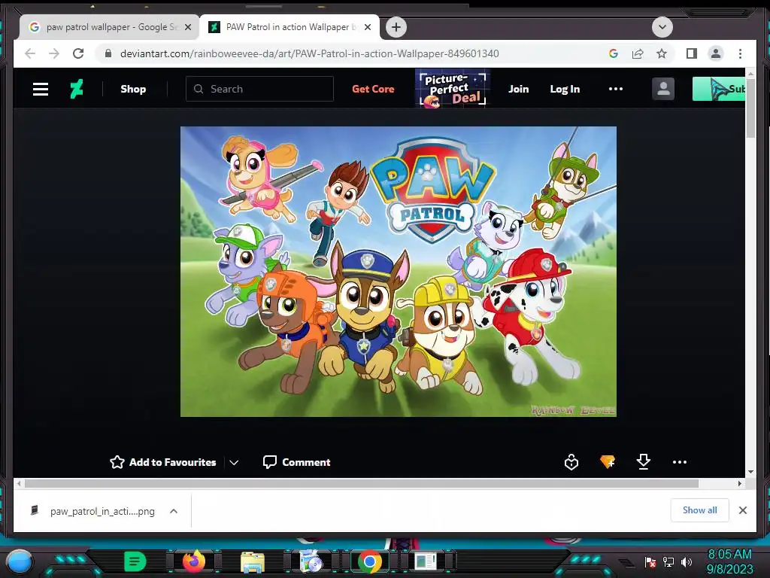This screenshot has width=770, height=578.
Task: Open the network tray icon
Action: [668, 561]
